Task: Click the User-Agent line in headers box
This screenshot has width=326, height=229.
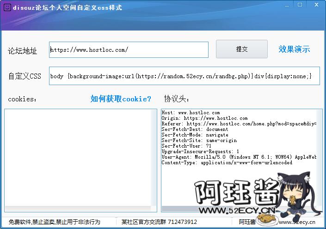Action: click(x=239, y=157)
